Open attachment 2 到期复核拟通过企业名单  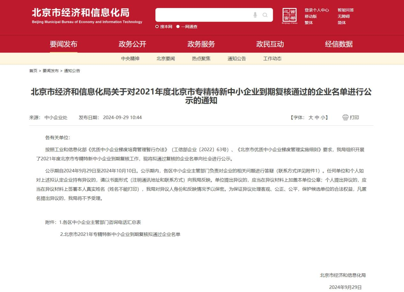click(x=120, y=234)
